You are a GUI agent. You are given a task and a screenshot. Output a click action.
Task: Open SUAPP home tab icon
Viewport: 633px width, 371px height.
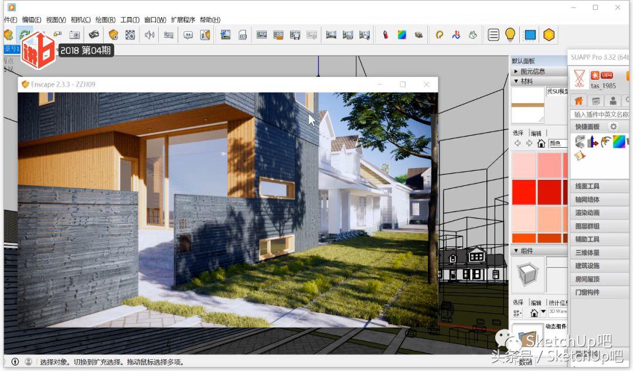[579, 101]
